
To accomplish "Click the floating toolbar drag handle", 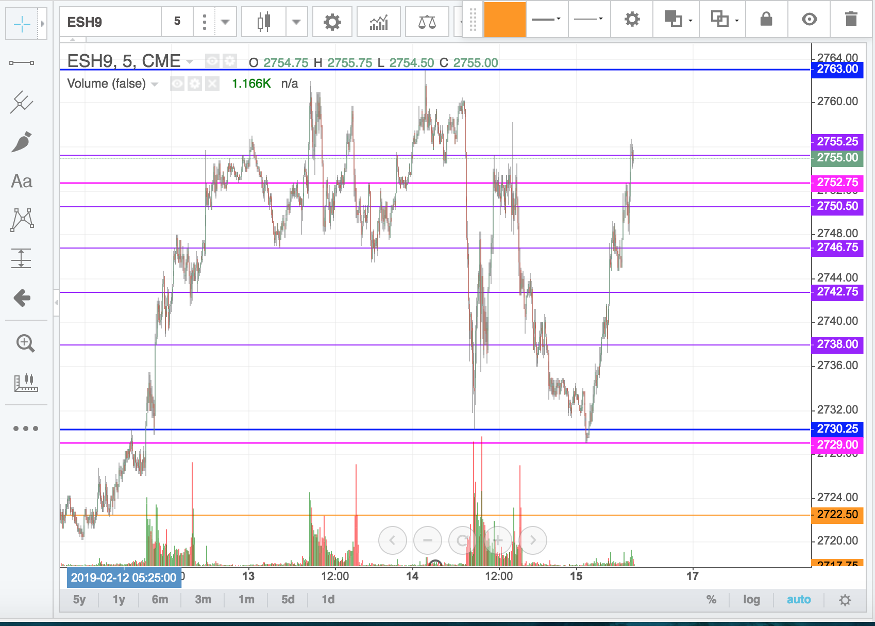I will [x=473, y=19].
